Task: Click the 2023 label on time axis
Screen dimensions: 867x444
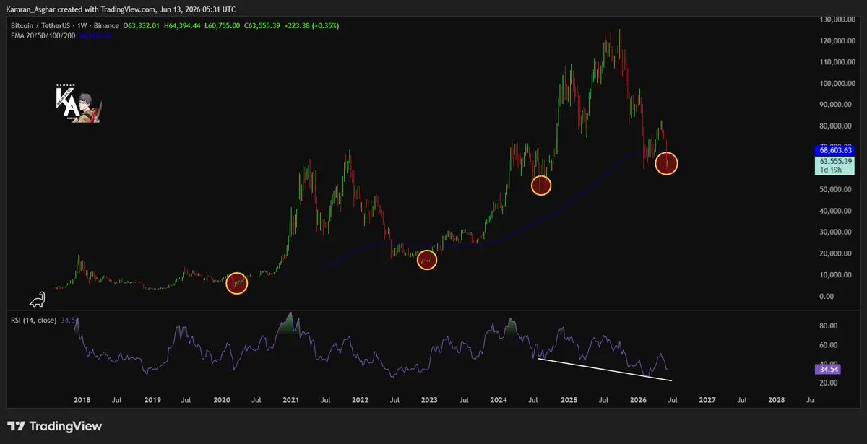Action: click(x=429, y=399)
